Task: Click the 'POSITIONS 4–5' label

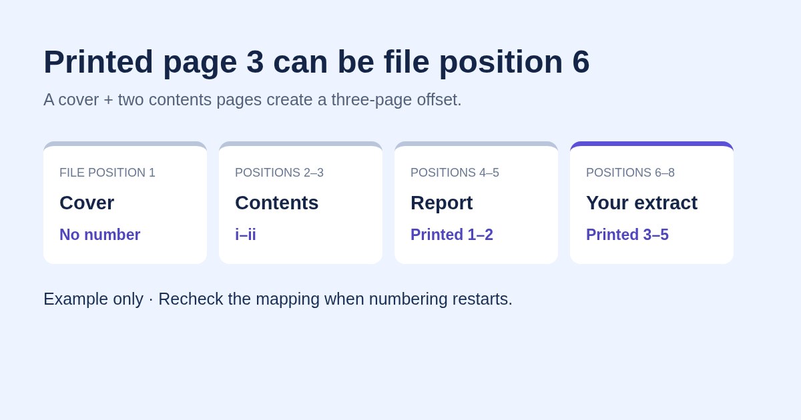Action: (455, 173)
